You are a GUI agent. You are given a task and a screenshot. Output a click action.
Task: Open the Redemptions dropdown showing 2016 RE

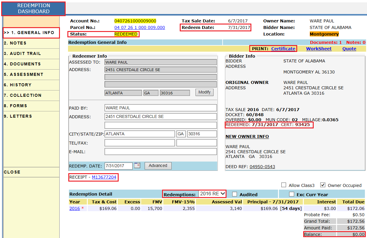212,194
